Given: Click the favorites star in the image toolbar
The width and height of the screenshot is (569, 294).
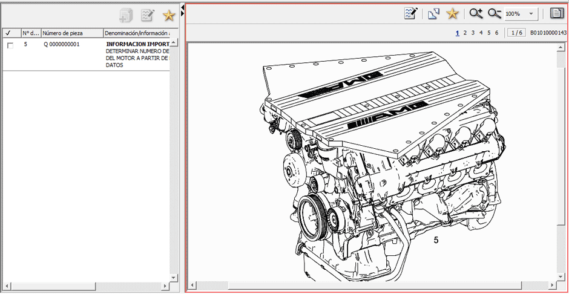Looking at the screenshot, I should (453, 14).
